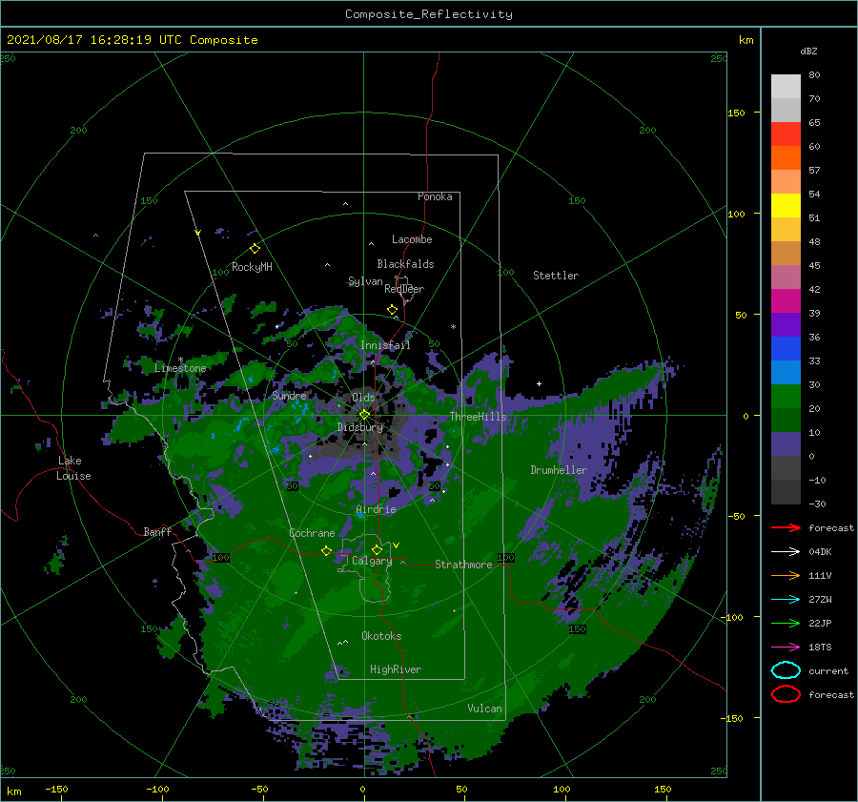Click the blue 36 dBZ color swatch

786,348
